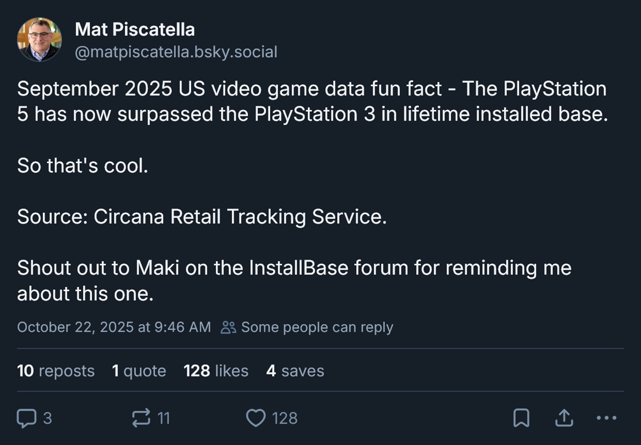Click the share upload arrow icon

[x=564, y=418]
